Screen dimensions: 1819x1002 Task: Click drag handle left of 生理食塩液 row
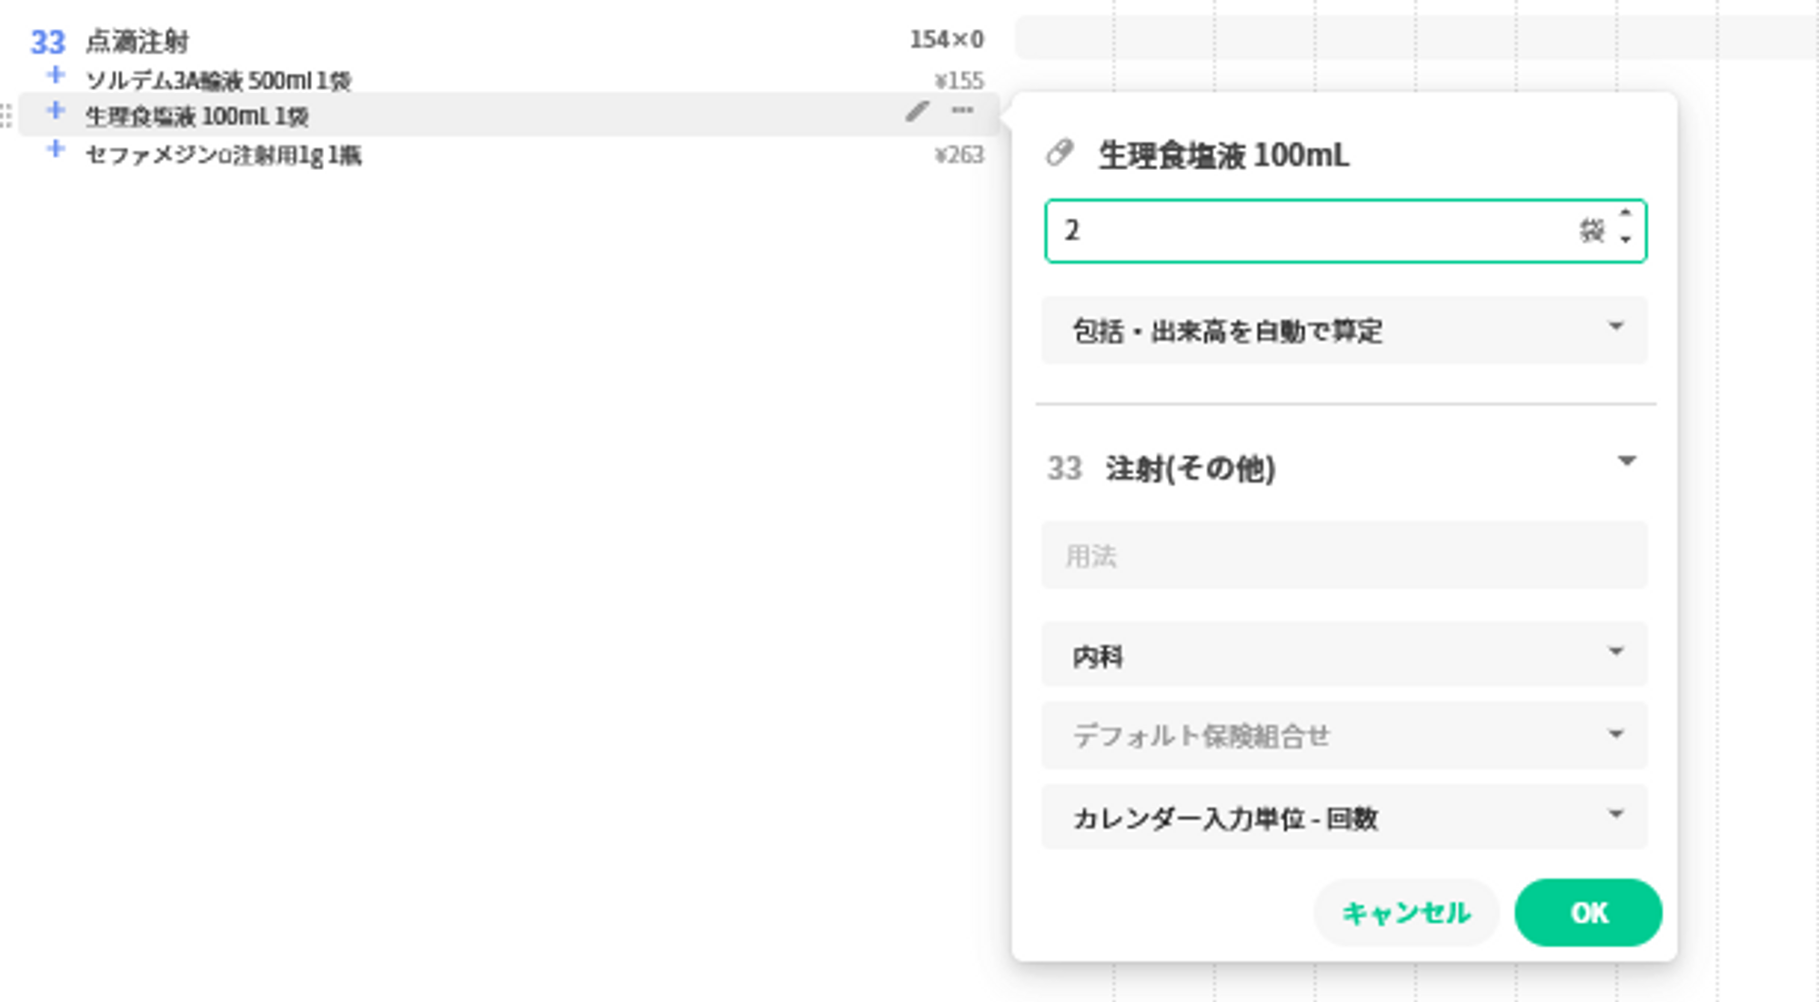[x=6, y=115]
